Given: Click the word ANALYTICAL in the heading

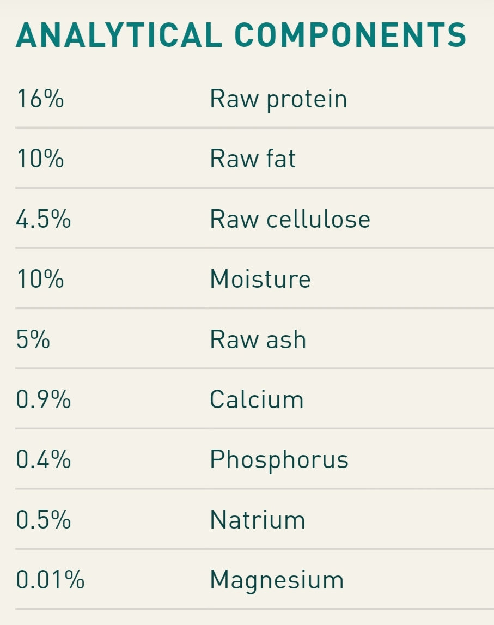Looking at the screenshot, I should pos(118,37).
